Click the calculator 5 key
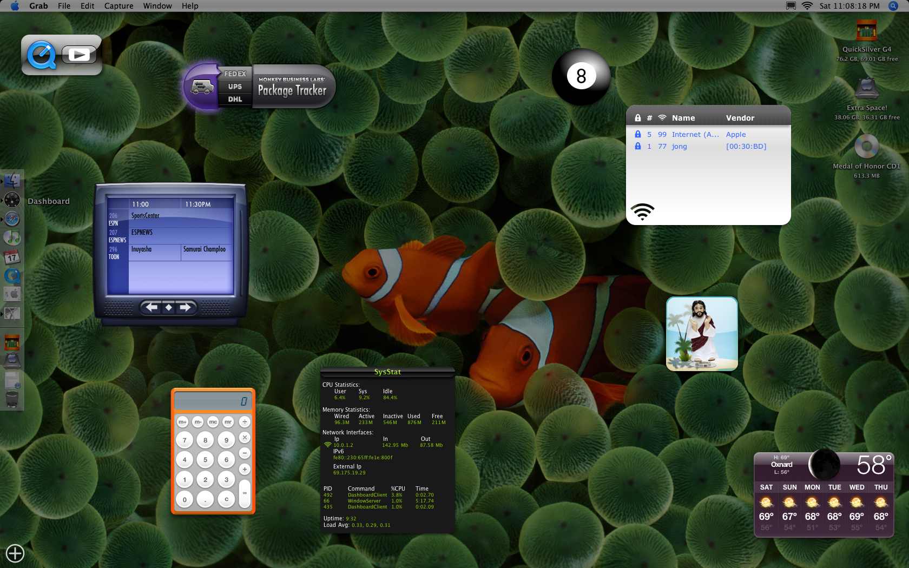909x568 pixels. pyautogui.click(x=205, y=460)
